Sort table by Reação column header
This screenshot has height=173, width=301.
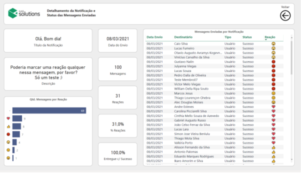(270, 37)
